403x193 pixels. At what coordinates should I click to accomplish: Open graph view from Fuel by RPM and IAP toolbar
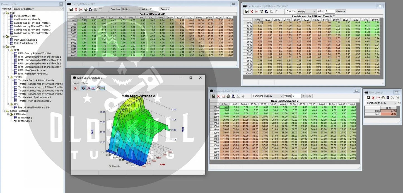coord(81,9)
